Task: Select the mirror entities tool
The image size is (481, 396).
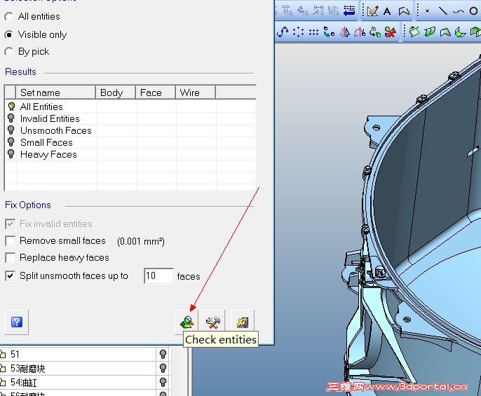Action: point(344,32)
